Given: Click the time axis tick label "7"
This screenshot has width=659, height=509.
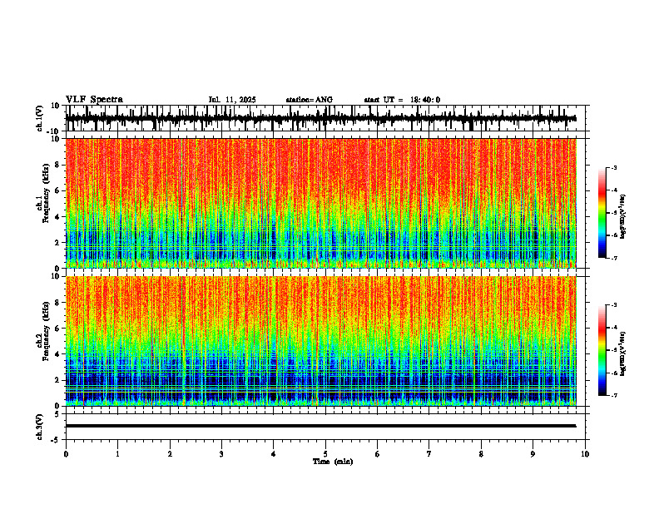Looking at the screenshot, I should pos(429,454).
